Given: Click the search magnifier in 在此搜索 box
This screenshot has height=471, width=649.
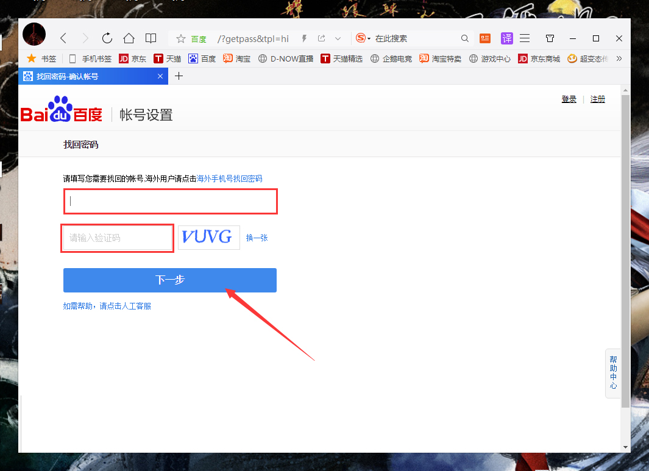Looking at the screenshot, I should tap(465, 38).
